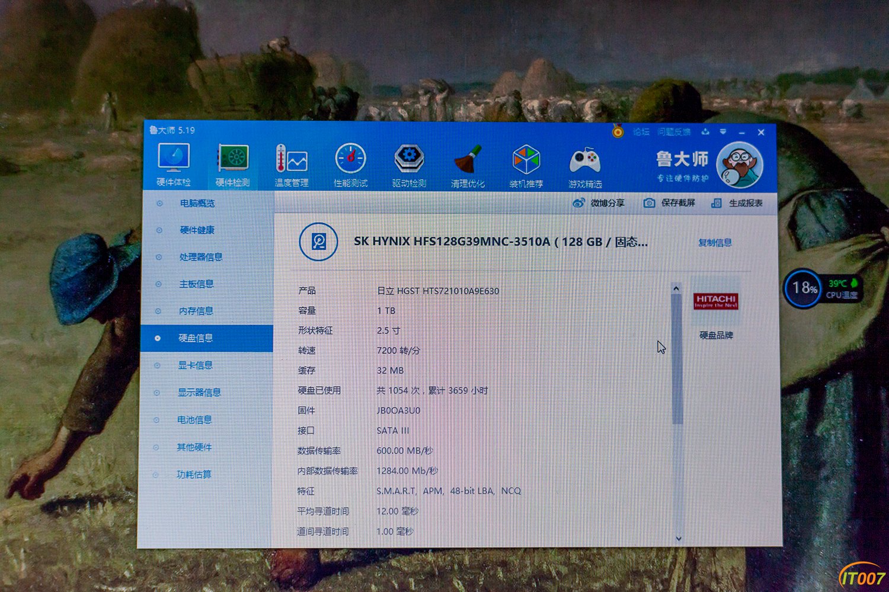
Task: Open the 清理优化 cleanup broom tool
Action: point(468,166)
